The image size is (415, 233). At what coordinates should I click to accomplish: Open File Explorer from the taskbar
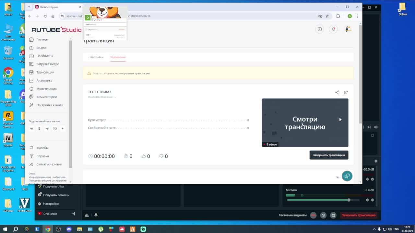(x=79, y=229)
